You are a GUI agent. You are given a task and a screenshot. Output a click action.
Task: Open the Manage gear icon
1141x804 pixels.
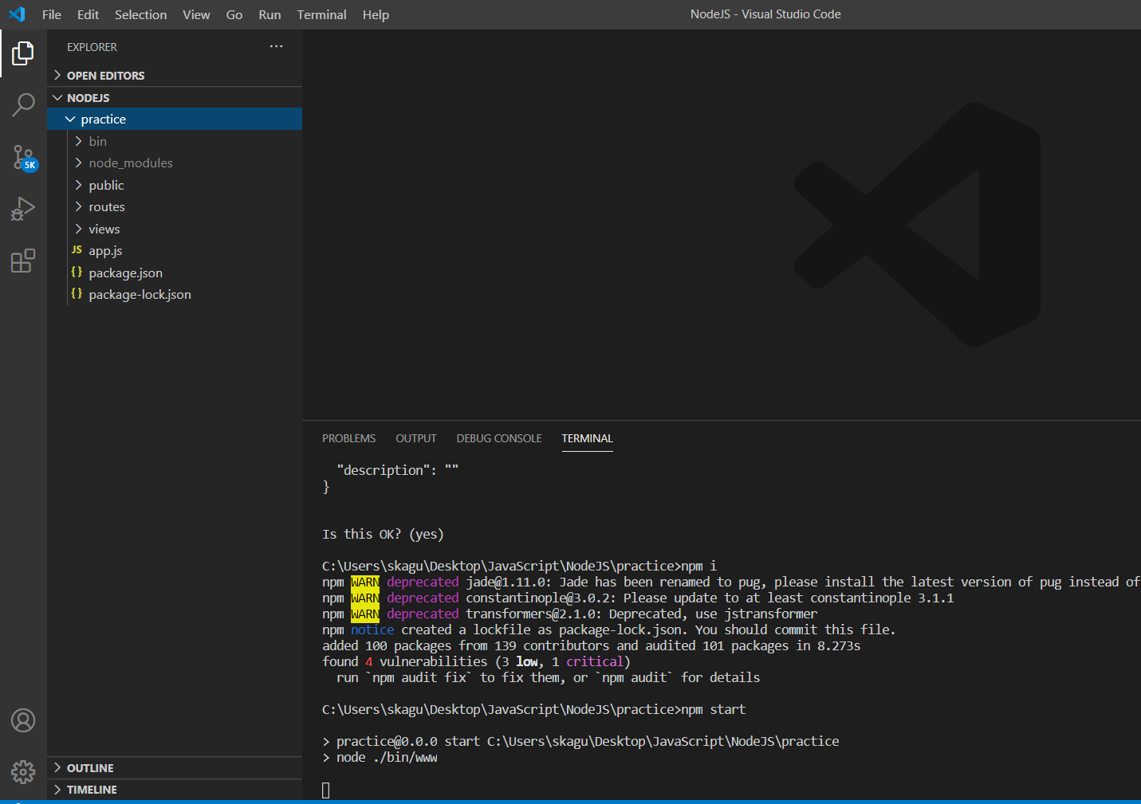coord(23,771)
